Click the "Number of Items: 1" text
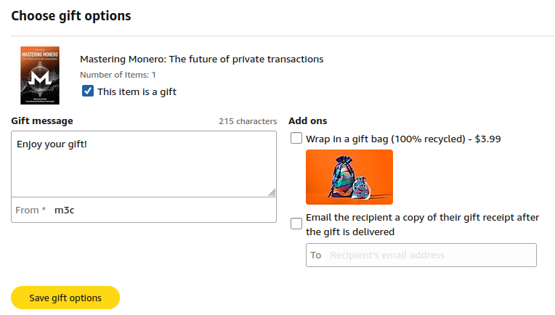The image size is (555, 315). (118, 75)
